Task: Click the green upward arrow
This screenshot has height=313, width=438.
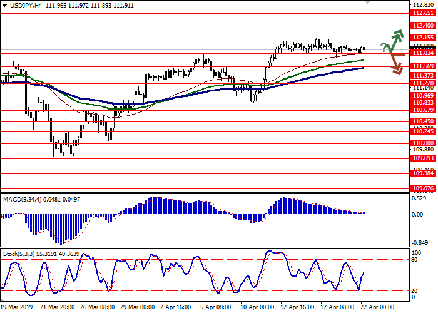Action: 393,41
